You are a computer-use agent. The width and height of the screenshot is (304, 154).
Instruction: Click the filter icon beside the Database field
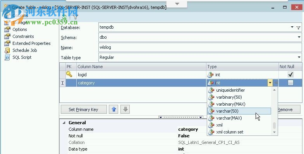pyautogui.click(x=298, y=28)
